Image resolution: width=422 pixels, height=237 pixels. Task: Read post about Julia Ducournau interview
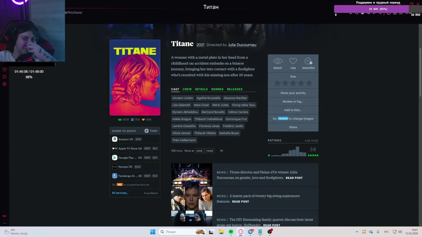pyautogui.click(x=294, y=178)
